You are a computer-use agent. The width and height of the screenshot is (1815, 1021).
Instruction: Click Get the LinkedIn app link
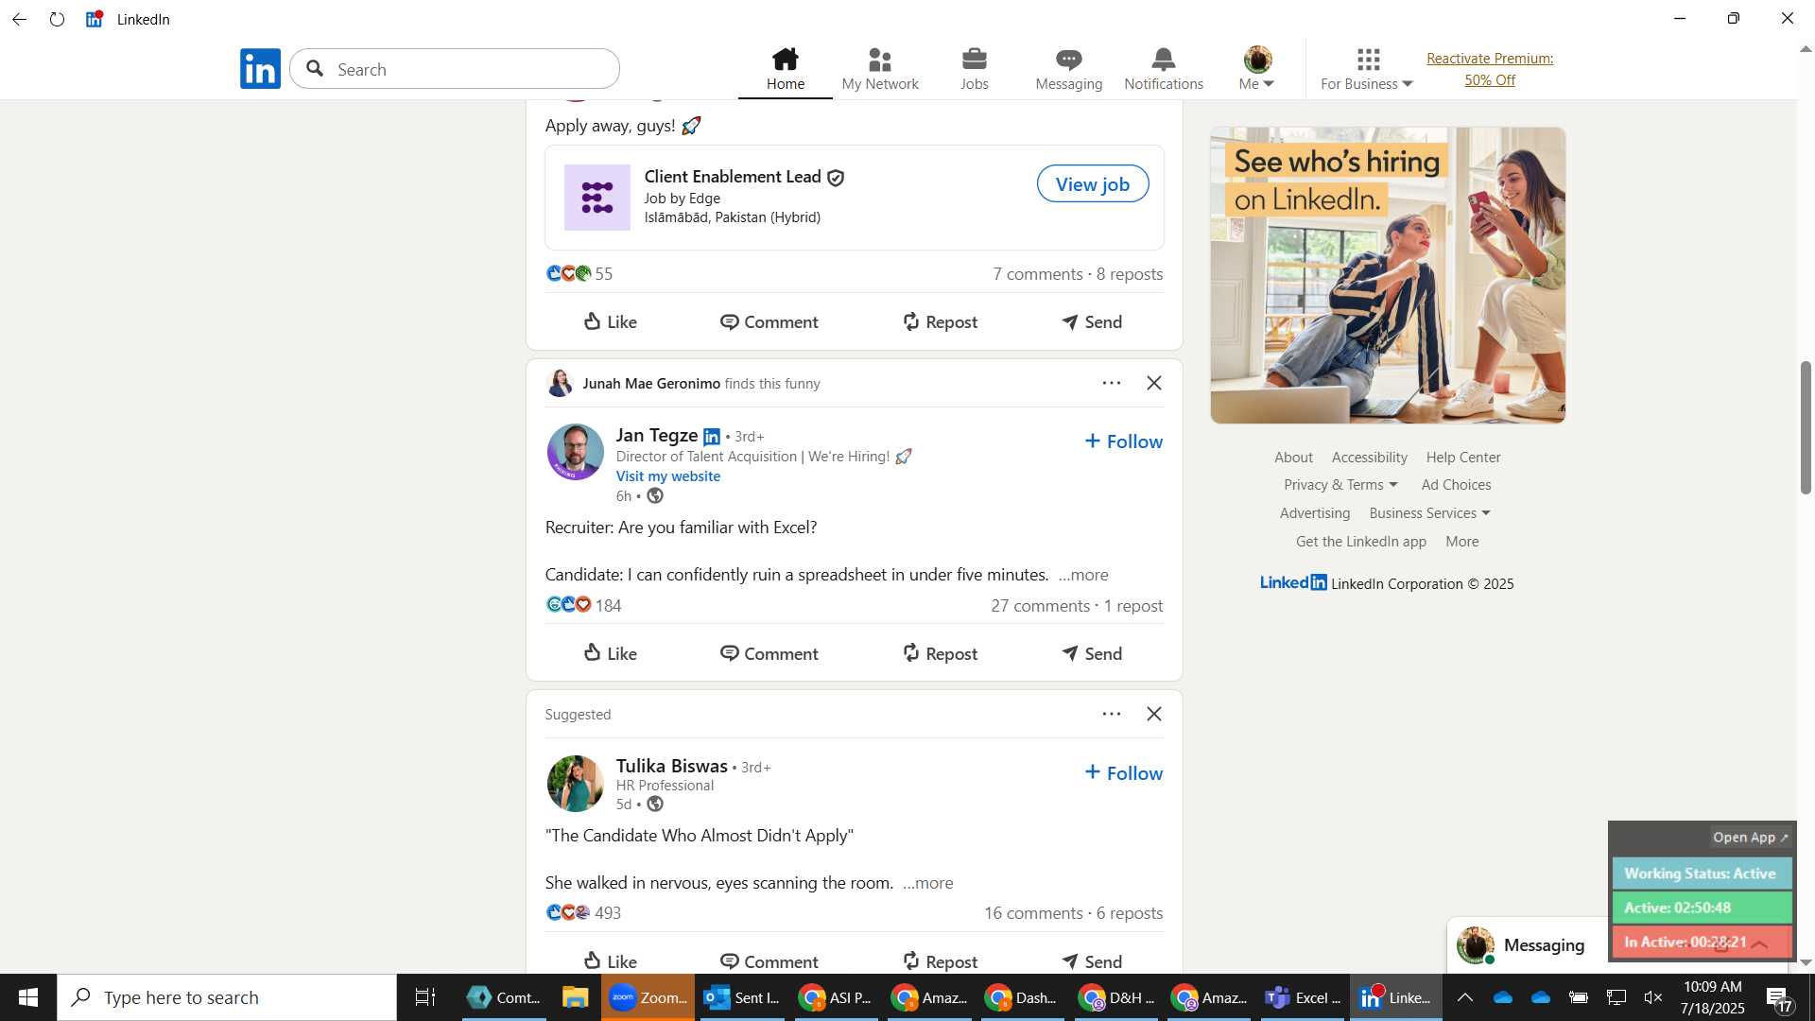click(1360, 542)
